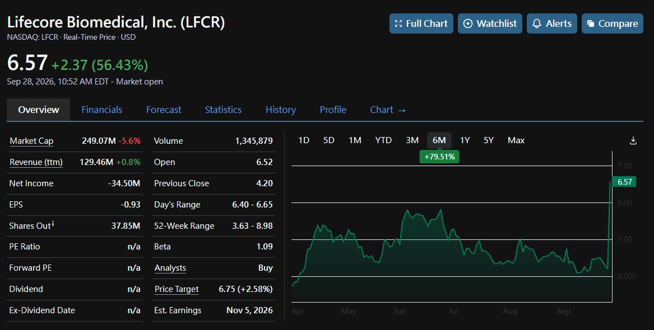The height and width of the screenshot is (330, 654).
Task: Click the Revenue value 129.46M
Action: (96, 162)
